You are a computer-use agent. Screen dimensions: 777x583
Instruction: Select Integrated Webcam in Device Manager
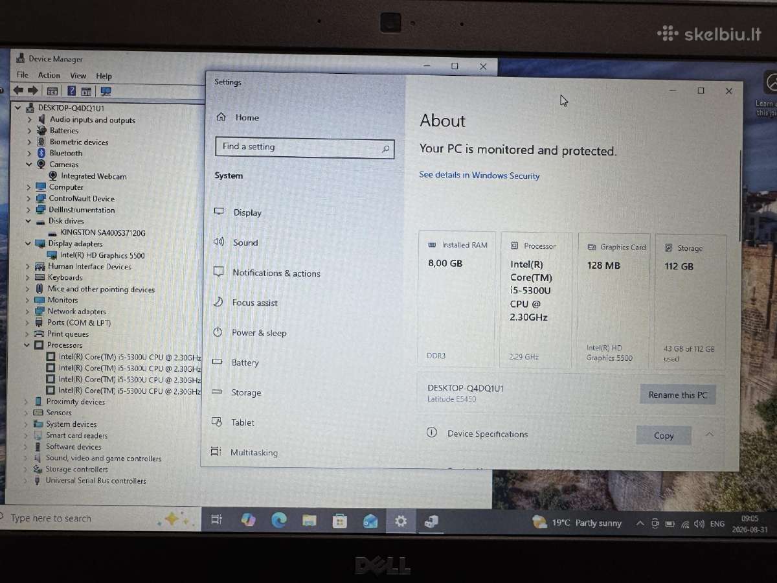(x=94, y=176)
